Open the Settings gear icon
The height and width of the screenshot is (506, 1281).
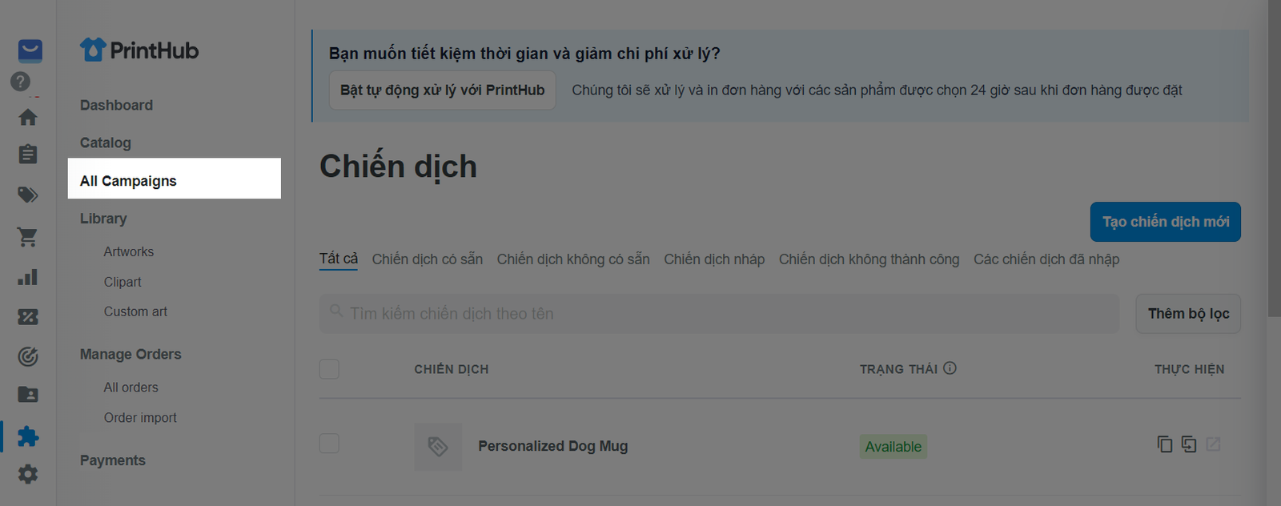click(x=28, y=474)
